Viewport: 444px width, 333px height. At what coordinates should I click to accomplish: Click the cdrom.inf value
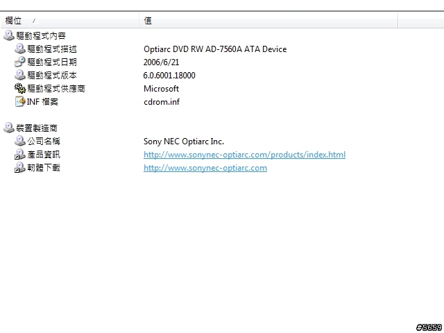[162, 102]
